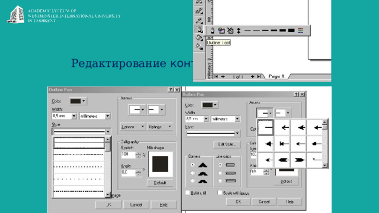Pick the evenly dotted line style
The width and height of the screenshot is (379, 213).
[x=79, y=167]
